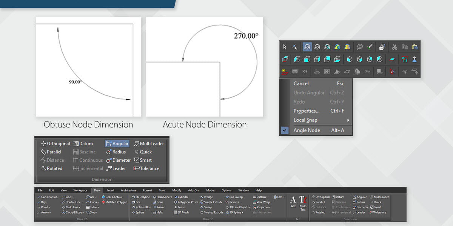Open the Table dropdown in Draw 2D
This screenshot has width=453, height=226.
[x=92, y=207]
